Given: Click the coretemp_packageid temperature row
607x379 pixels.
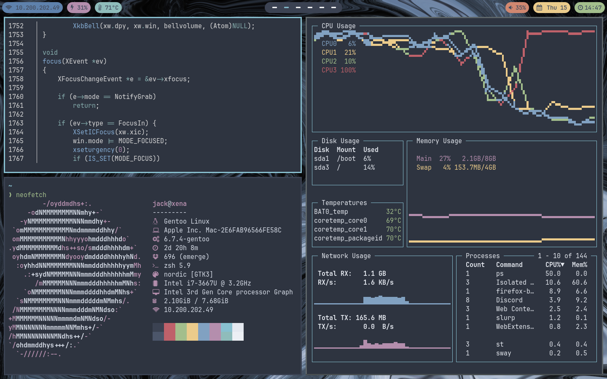Looking at the screenshot, I should pos(357,238).
